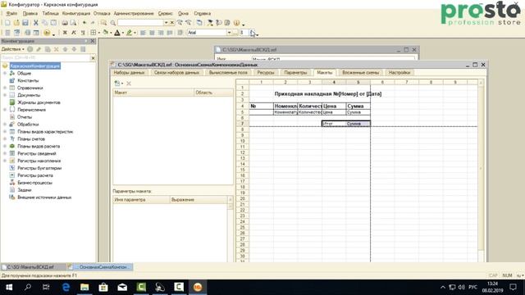The width and height of the screenshot is (525, 295).
Task: Select Константы in configuration tree
Action: [28, 80]
